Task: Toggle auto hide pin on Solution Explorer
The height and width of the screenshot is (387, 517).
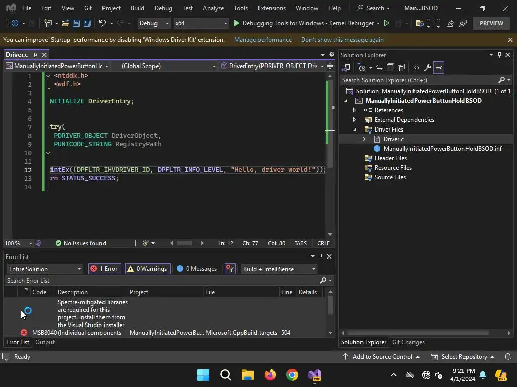Action: (499, 55)
